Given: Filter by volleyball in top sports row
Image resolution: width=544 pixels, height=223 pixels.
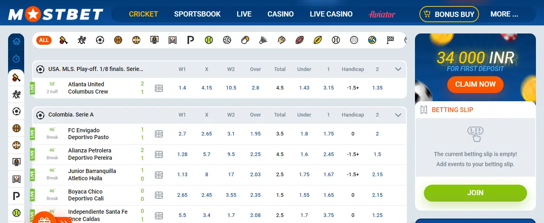Looking at the screenshot, I should (227, 40).
